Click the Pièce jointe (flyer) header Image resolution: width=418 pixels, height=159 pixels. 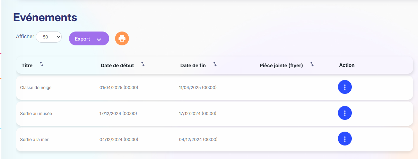click(281, 65)
